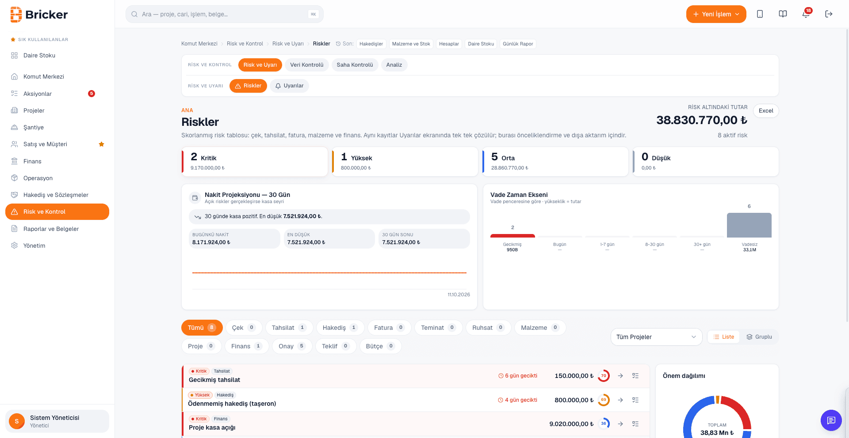Click checklist icon on Gecikmiş tahsilat row

(635, 376)
